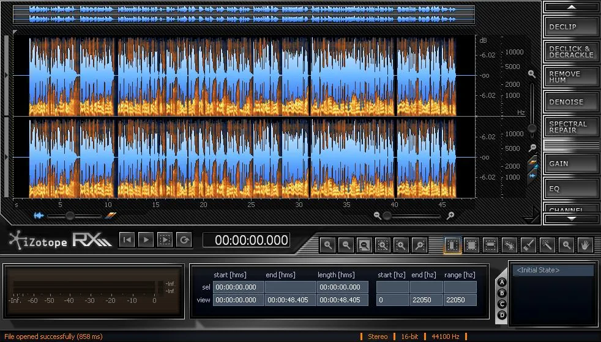Open the Spectral Repair module
Image resolution: width=601 pixels, height=342 pixels.
571,127
